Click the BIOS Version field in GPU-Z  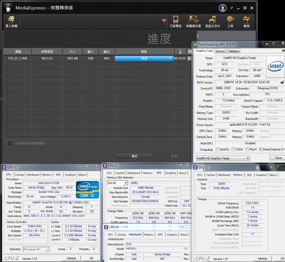pos(247,82)
